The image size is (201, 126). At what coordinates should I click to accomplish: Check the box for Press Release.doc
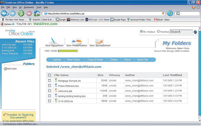[x=50, y=85]
